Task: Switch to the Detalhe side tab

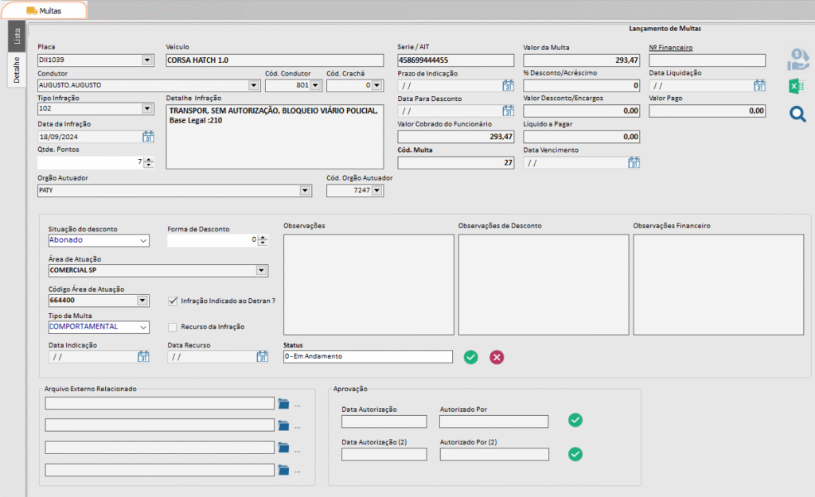Action: pos(17,70)
